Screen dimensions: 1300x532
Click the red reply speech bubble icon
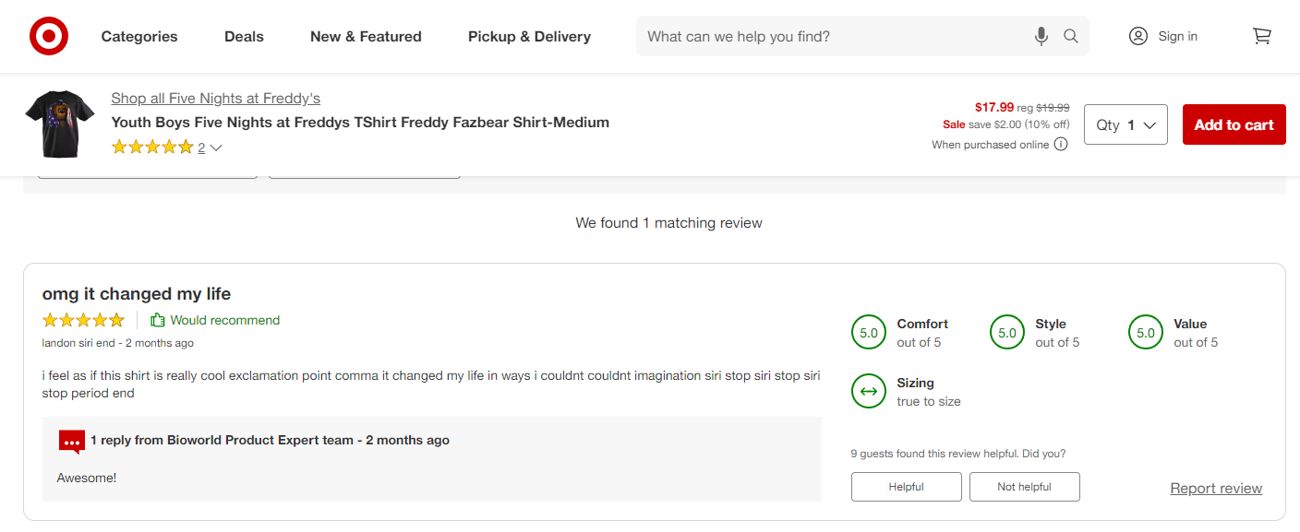coord(72,441)
